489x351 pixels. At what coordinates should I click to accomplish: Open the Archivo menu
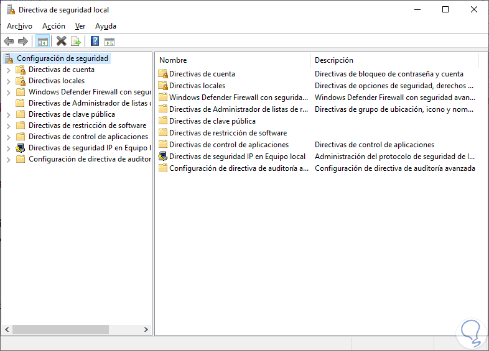pyautogui.click(x=20, y=26)
